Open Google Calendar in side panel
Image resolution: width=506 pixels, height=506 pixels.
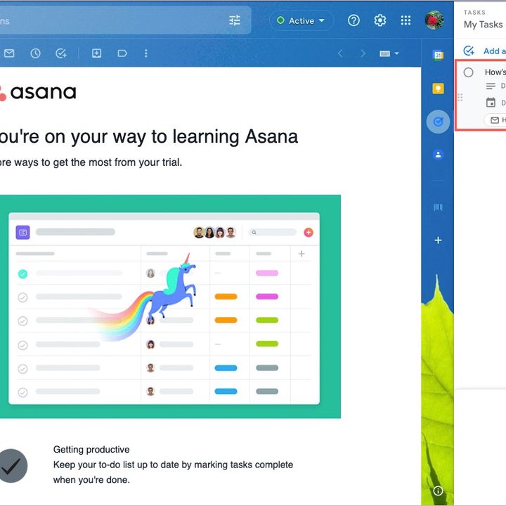(x=438, y=56)
